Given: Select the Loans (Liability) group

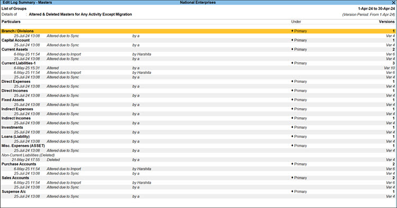Looking at the screenshot, I should (x=15, y=137).
